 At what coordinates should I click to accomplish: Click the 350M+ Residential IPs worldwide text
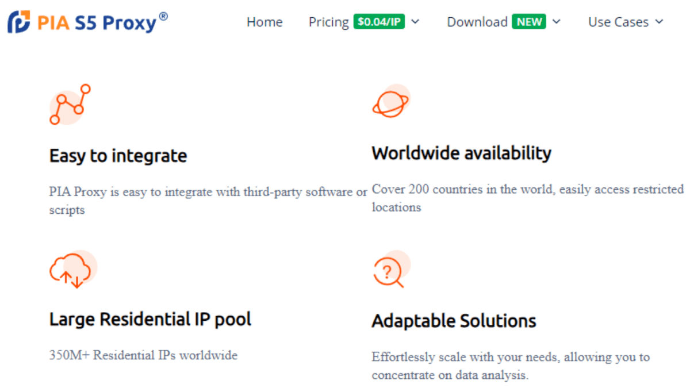pos(143,355)
